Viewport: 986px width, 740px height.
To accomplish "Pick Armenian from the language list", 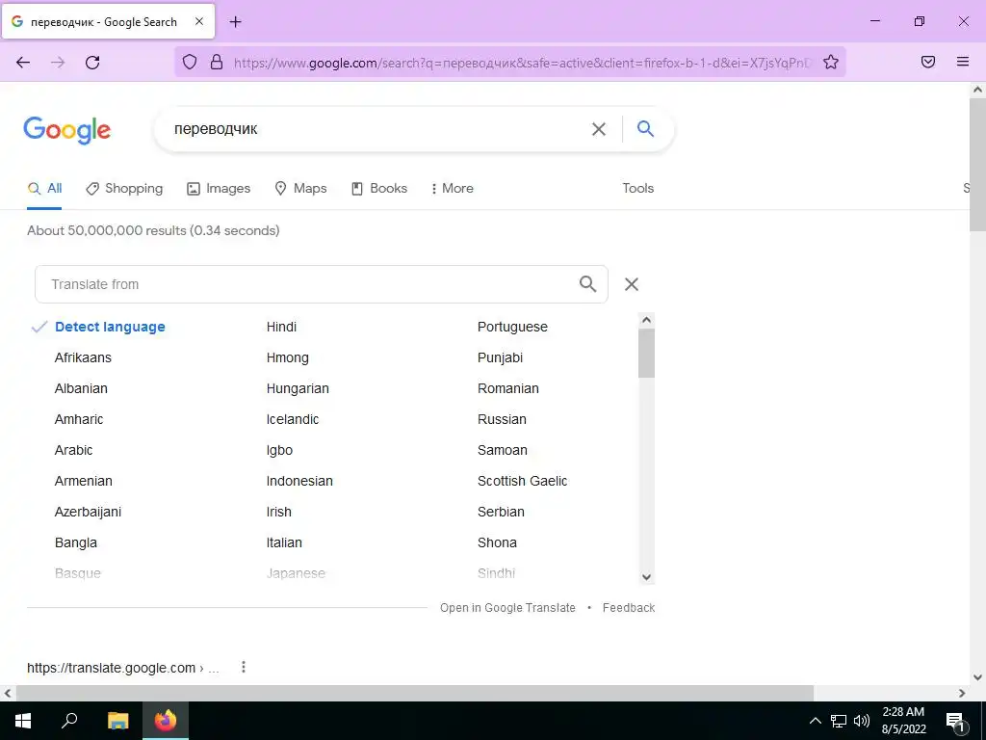I will pos(83,481).
